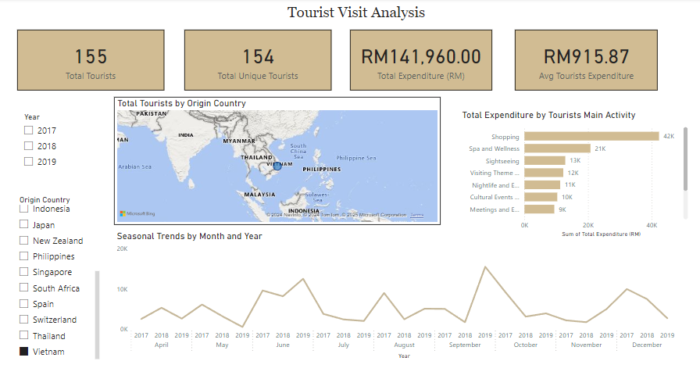
Task: Check the 2017 year filter
Action: 29,131
